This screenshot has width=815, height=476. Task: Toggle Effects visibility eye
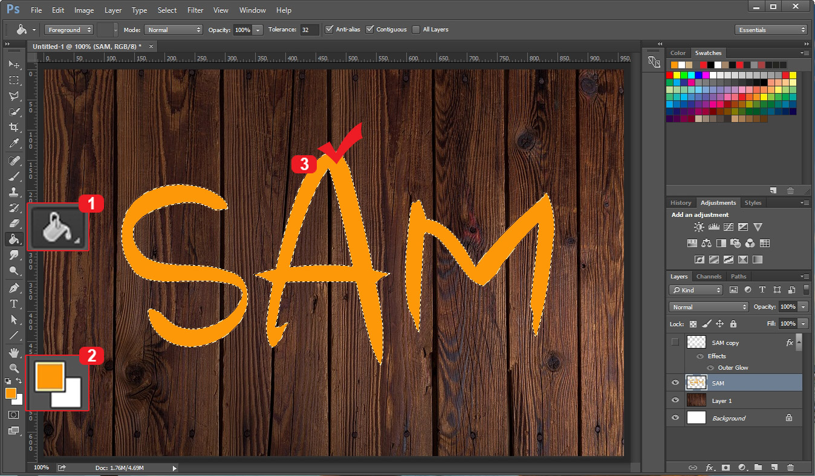click(700, 356)
